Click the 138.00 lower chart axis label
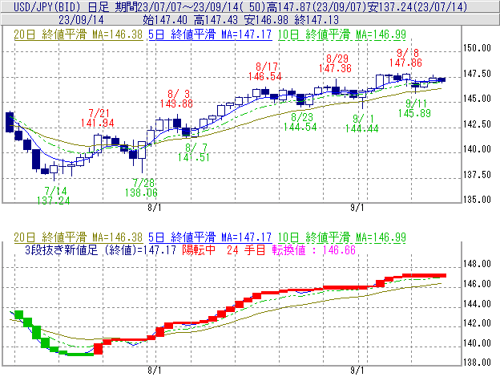This screenshot has height=381, width=500. (477, 363)
